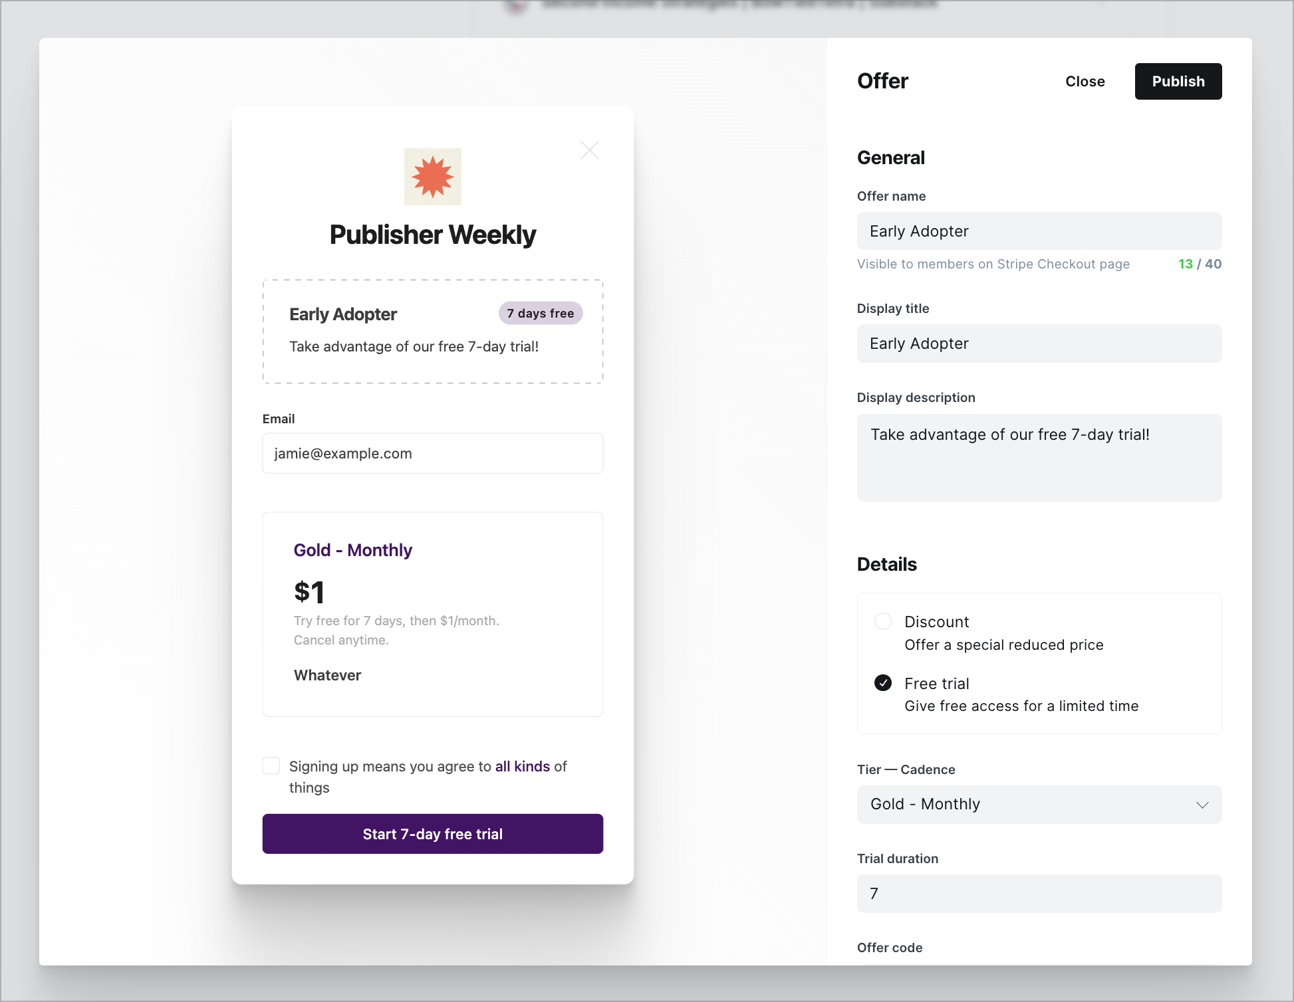This screenshot has width=1294, height=1002.
Task: Click the trial duration field showing 7
Action: pos(1040,892)
